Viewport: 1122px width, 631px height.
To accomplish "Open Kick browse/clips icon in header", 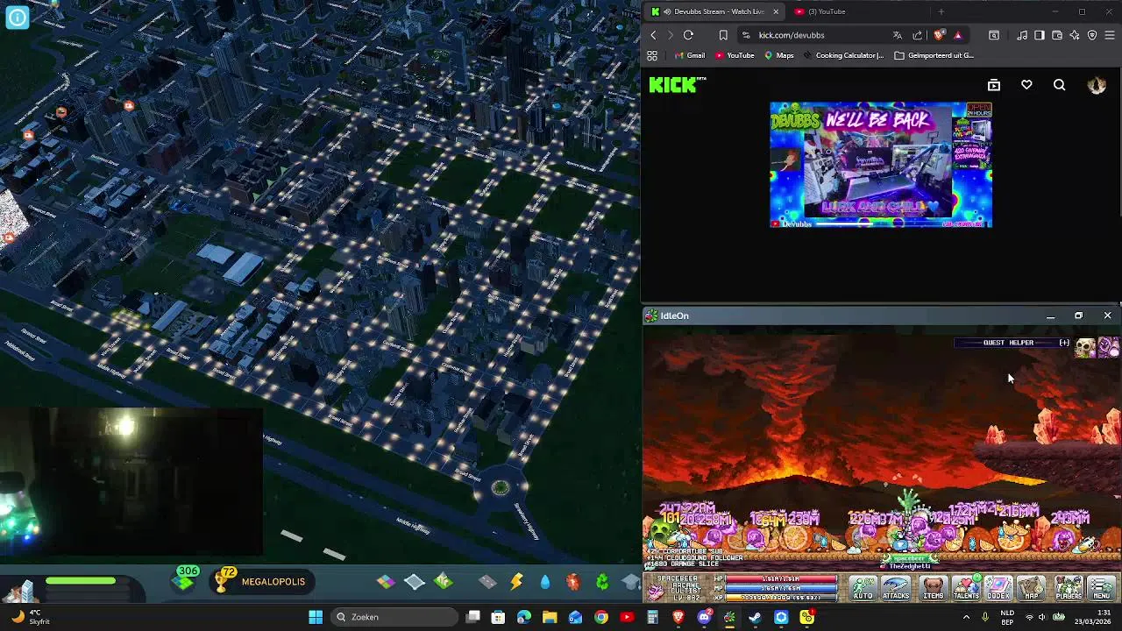I will (x=994, y=85).
